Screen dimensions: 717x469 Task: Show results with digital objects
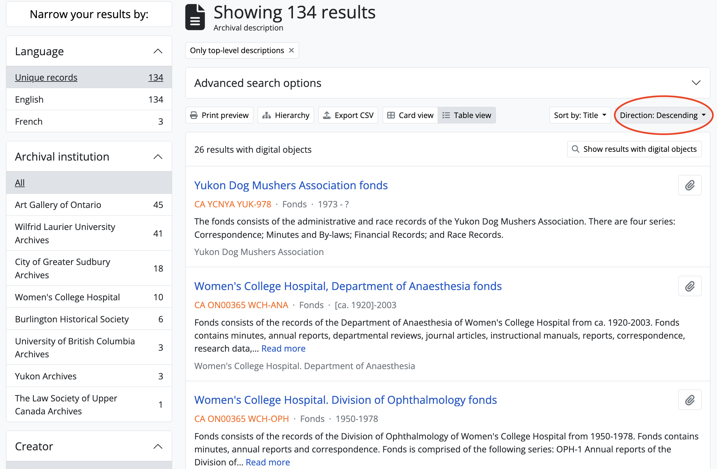pos(634,149)
